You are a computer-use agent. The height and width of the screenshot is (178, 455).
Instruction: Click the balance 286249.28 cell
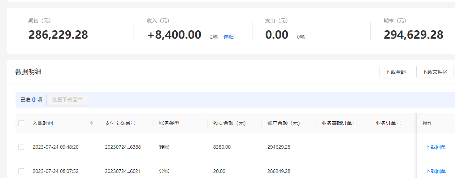[279, 171]
